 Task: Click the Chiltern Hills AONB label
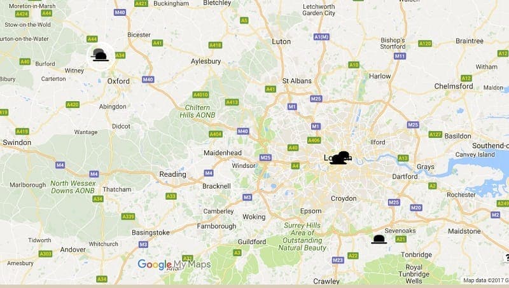(x=197, y=111)
